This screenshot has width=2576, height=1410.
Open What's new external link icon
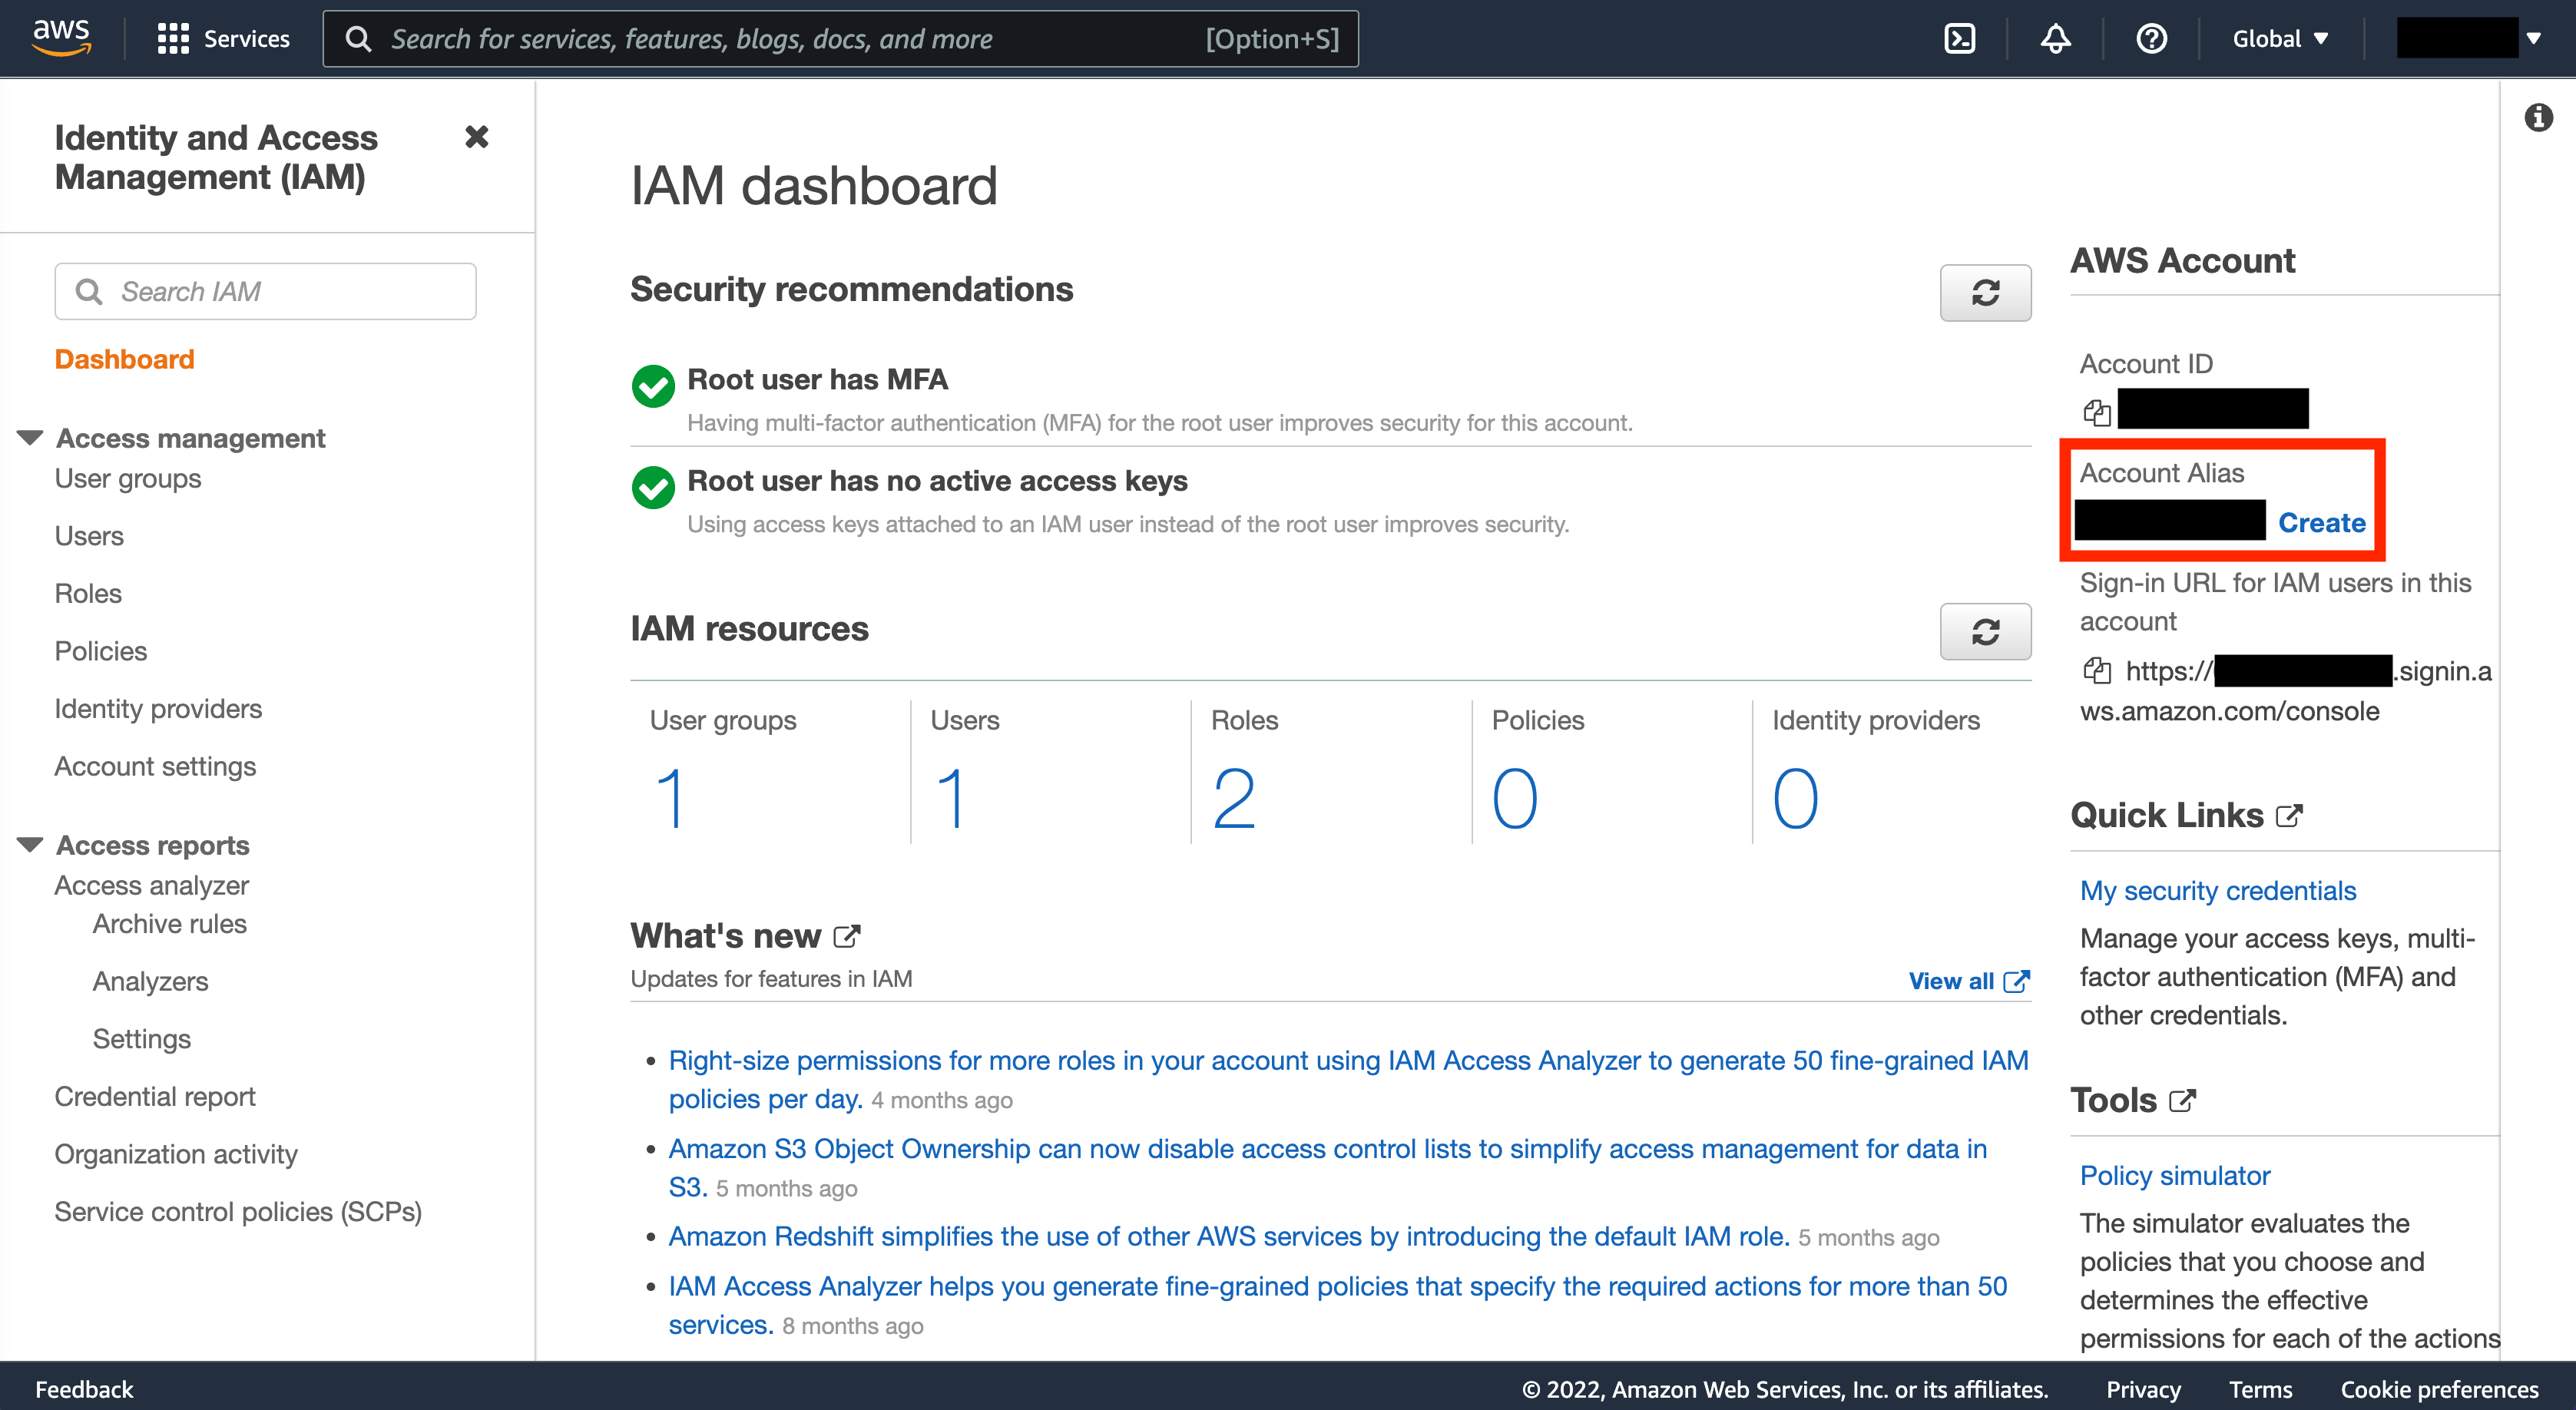pyautogui.click(x=847, y=936)
